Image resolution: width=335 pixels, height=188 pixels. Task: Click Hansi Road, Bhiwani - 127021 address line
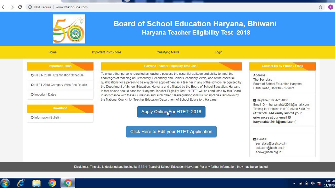coord(274,88)
